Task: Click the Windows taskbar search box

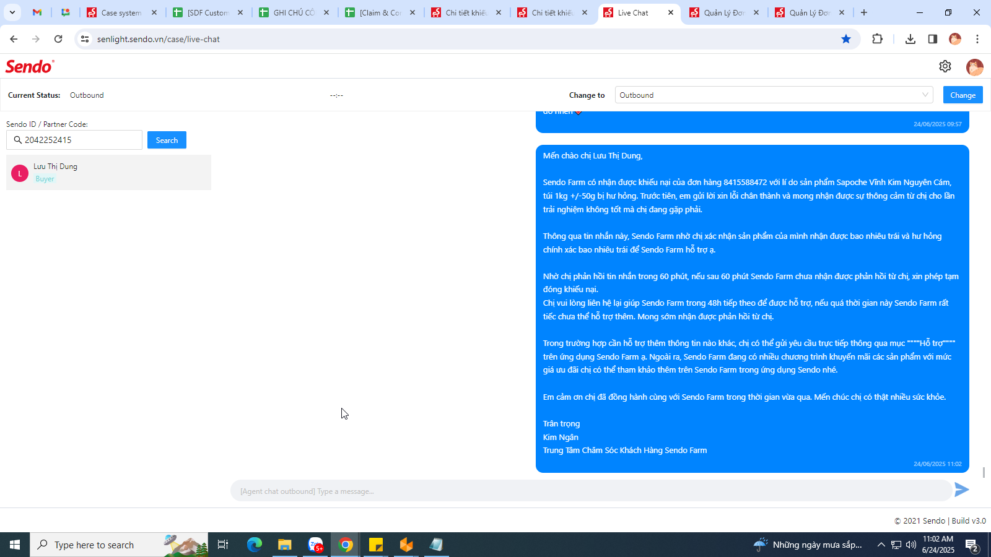Action: click(119, 545)
